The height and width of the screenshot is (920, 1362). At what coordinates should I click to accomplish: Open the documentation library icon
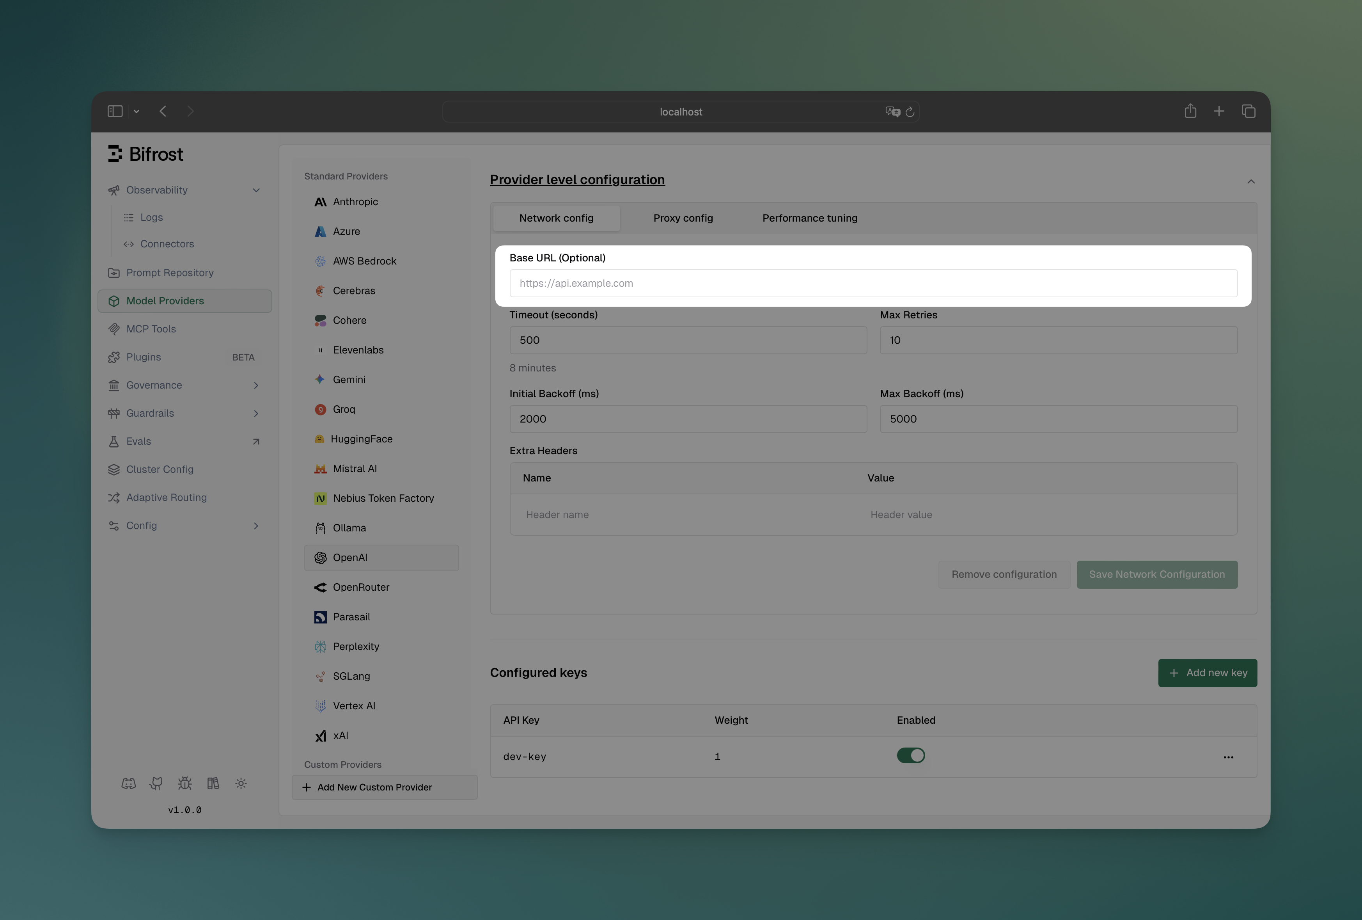pos(213,783)
